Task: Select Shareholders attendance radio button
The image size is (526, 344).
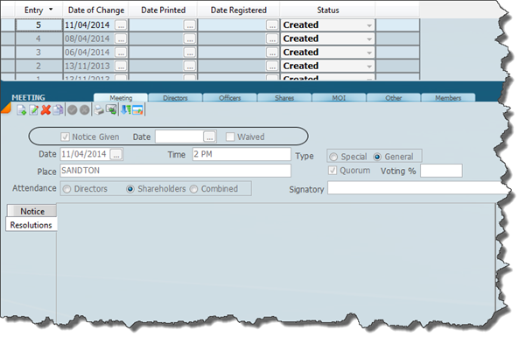Action: coord(130,189)
